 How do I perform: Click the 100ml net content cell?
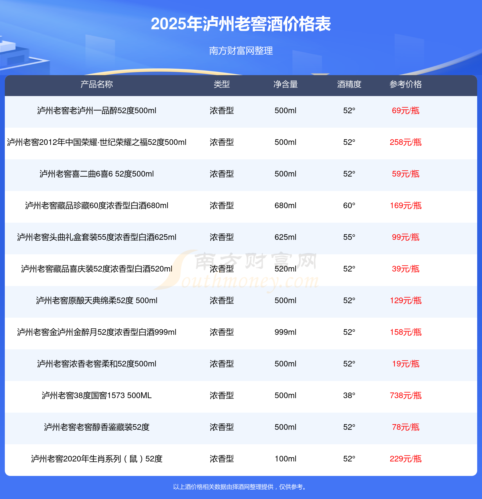click(285, 459)
